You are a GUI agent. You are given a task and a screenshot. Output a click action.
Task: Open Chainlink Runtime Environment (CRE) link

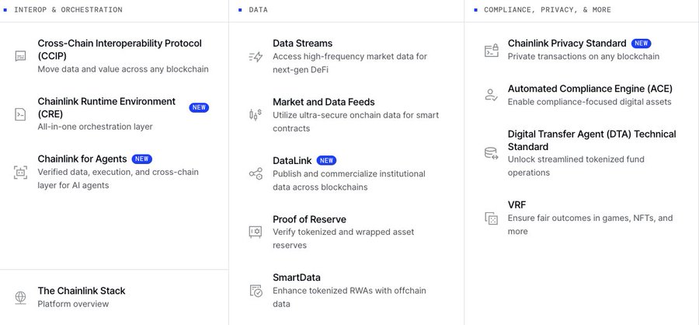point(106,107)
